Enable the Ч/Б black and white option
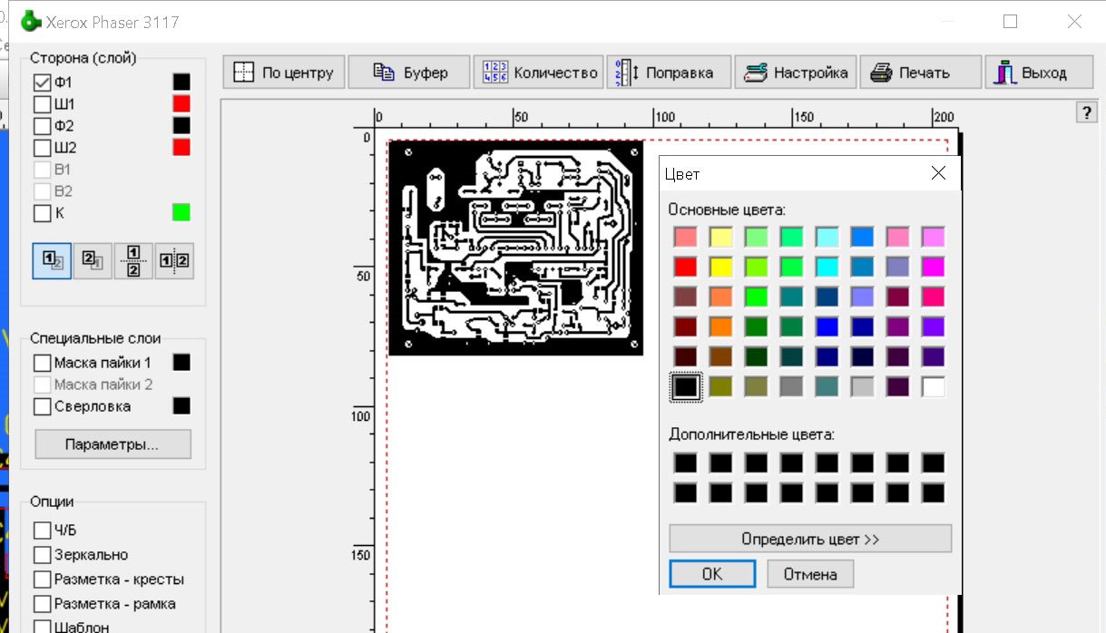1106x633 pixels. tap(42, 530)
